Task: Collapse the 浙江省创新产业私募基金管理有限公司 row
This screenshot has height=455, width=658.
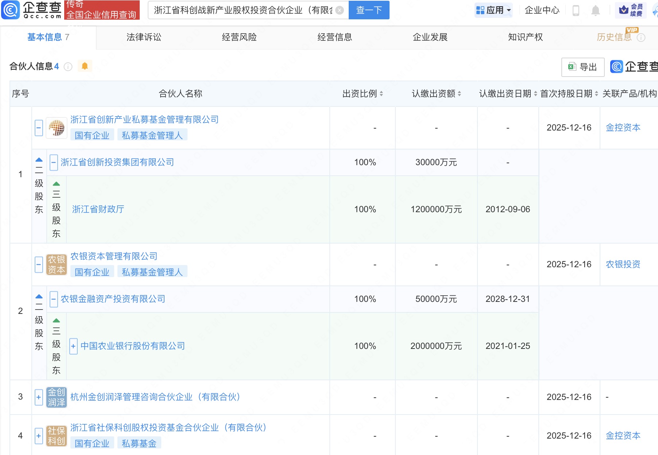Action: [x=39, y=128]
